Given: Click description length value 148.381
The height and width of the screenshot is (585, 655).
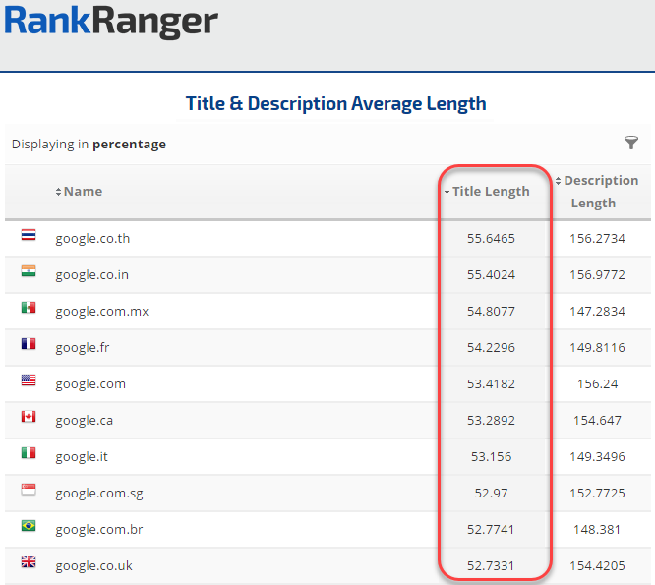Looking at the screenshot, I should pos(597,529).
